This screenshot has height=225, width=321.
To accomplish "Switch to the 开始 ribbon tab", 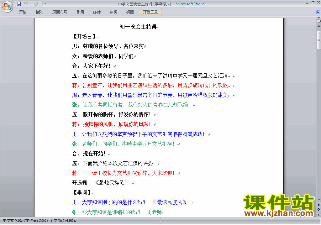I will pos(23,12).
